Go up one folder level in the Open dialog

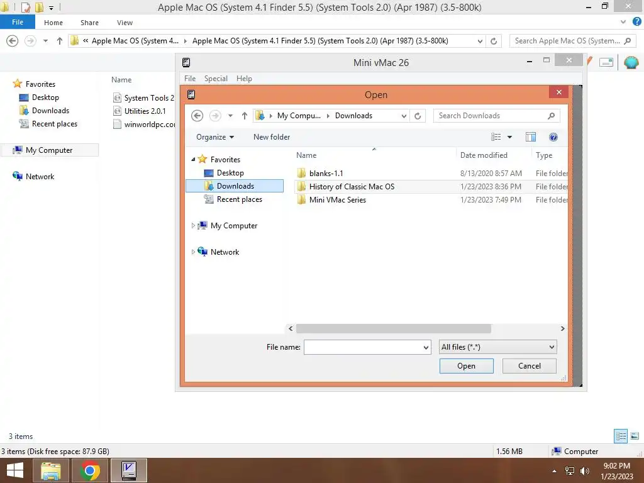(245, 116)
